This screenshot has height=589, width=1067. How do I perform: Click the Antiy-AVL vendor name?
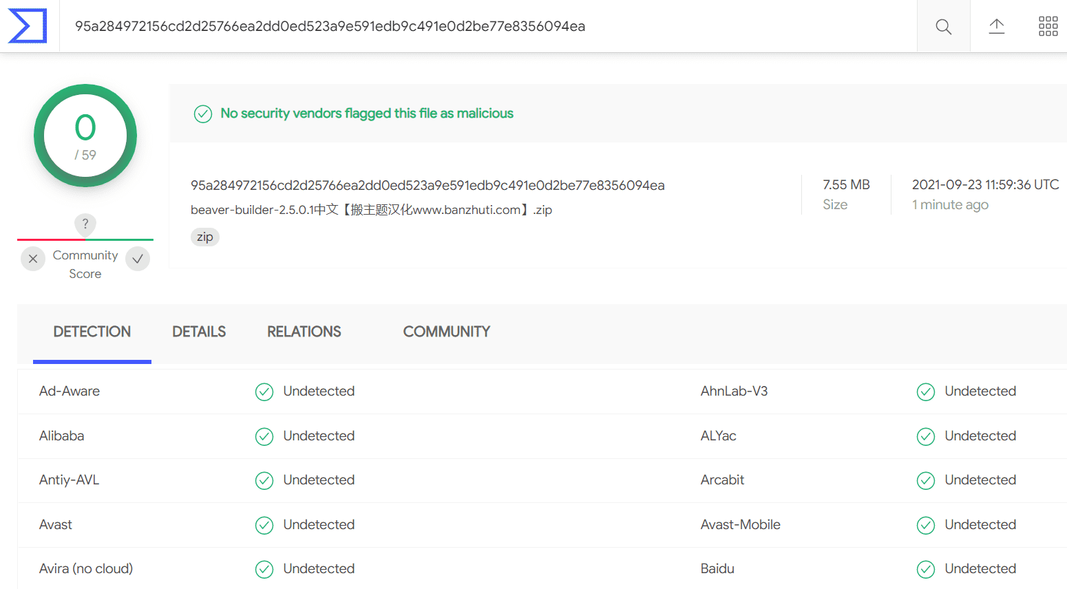[69, 480]
